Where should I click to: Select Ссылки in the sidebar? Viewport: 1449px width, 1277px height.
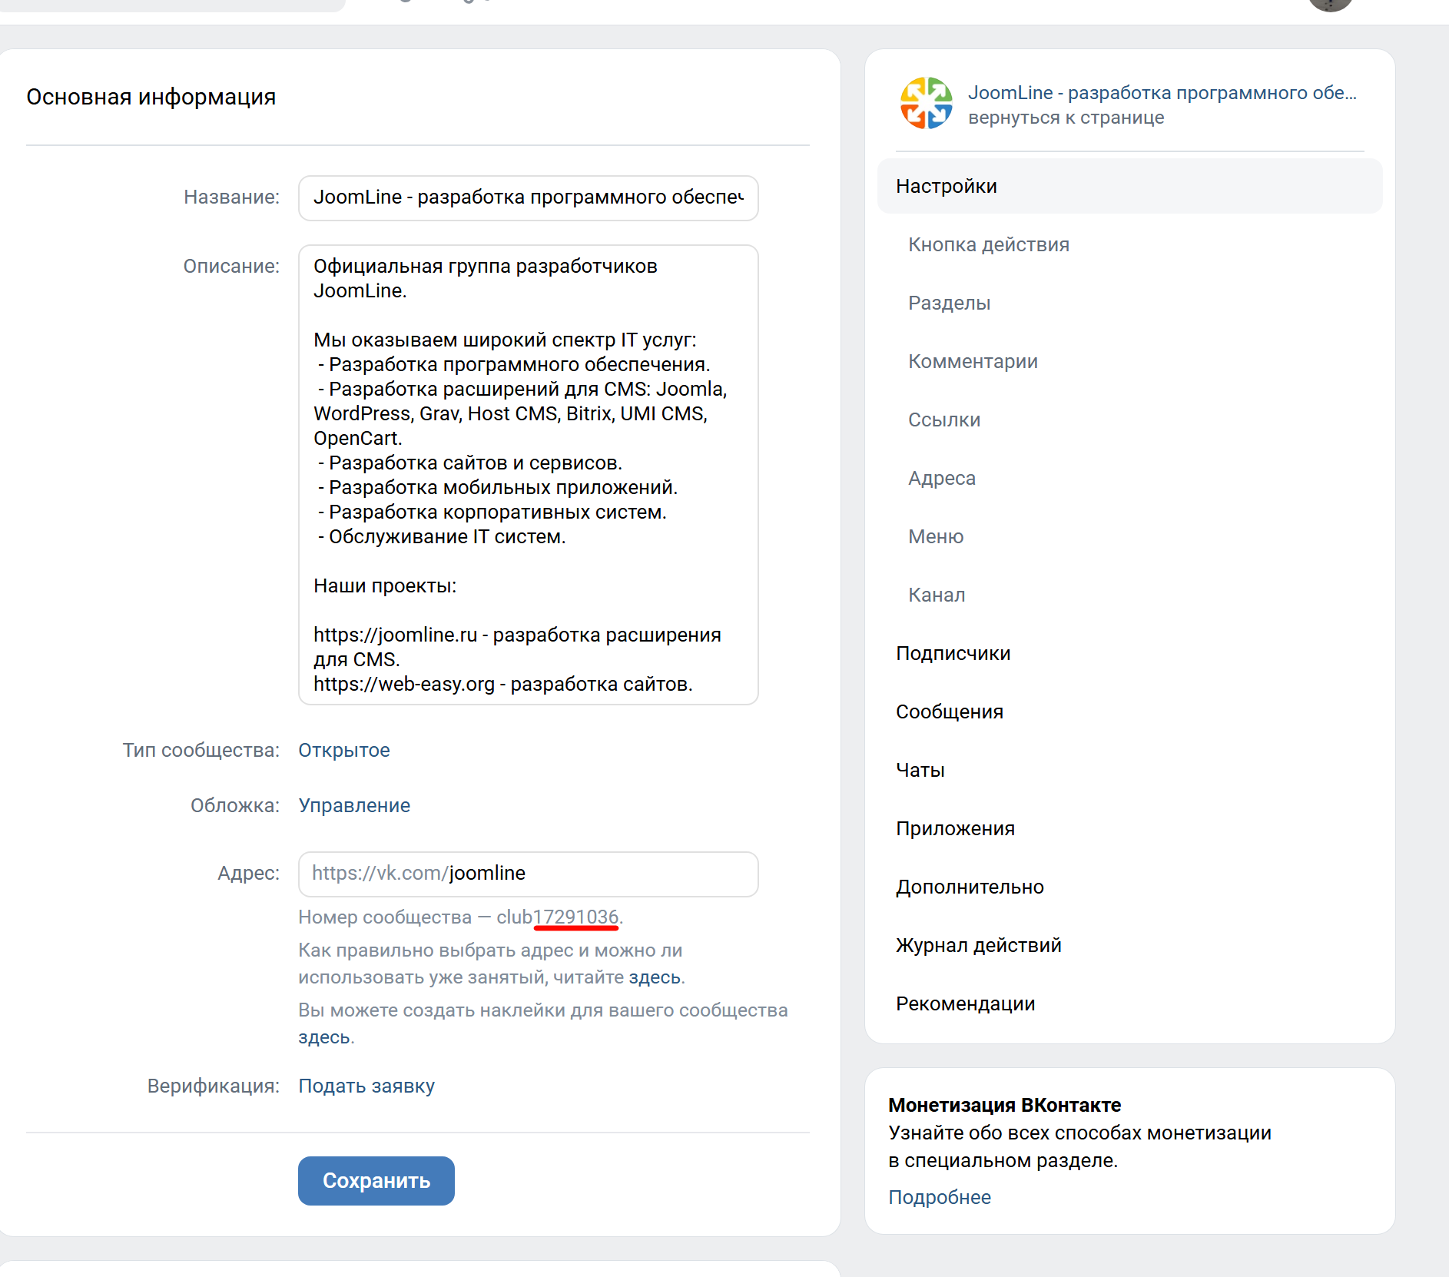tap(943, 420)
